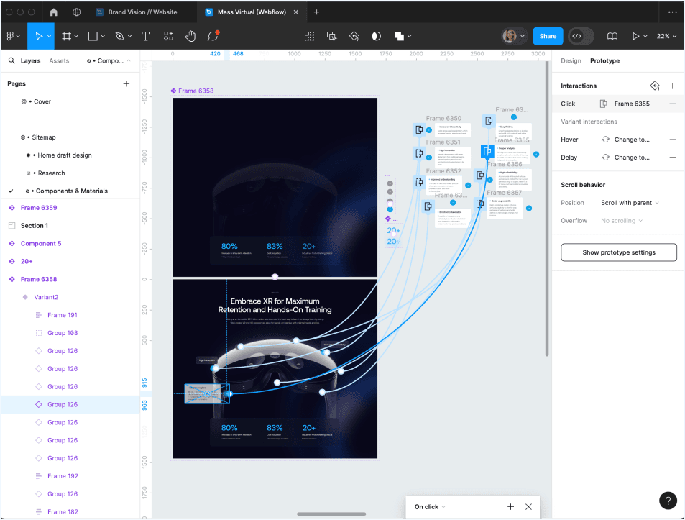This screenshot has height=520, width=685.
Task: Search layers with the magnifier icon
Action: (12, 60)
